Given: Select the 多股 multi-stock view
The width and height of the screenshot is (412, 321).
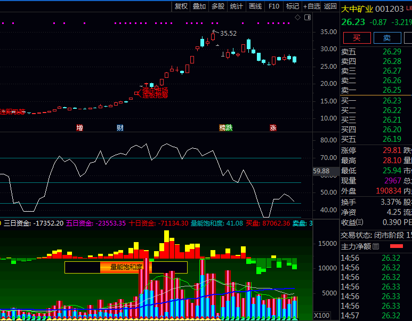Looking at the screenshot, I should click(217, 6).
